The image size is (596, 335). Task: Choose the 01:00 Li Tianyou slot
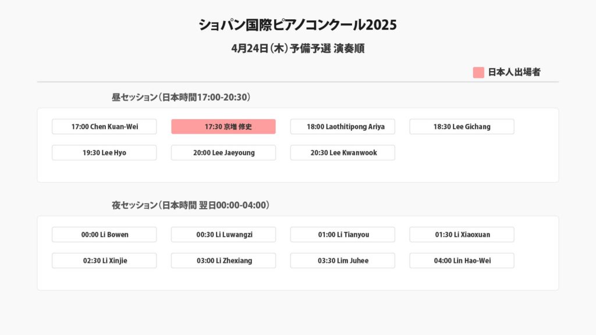[x=343, y=235]
